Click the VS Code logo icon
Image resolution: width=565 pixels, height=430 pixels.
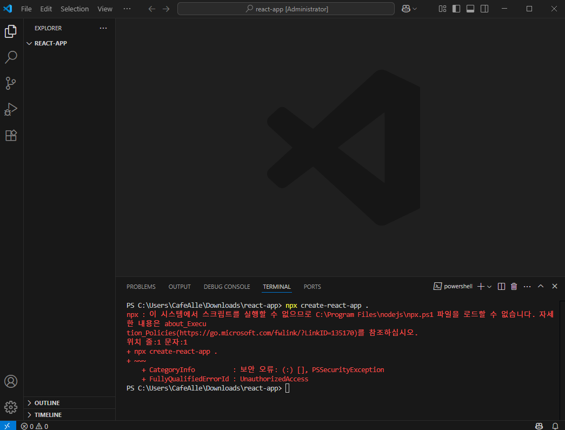tap(8, 9)
